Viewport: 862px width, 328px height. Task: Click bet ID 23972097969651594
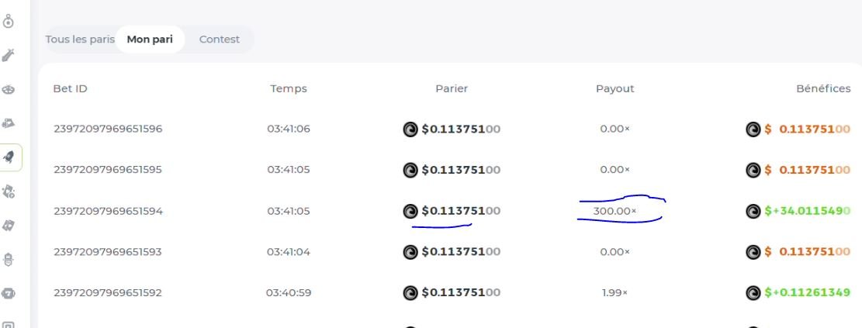pos(108,211)
